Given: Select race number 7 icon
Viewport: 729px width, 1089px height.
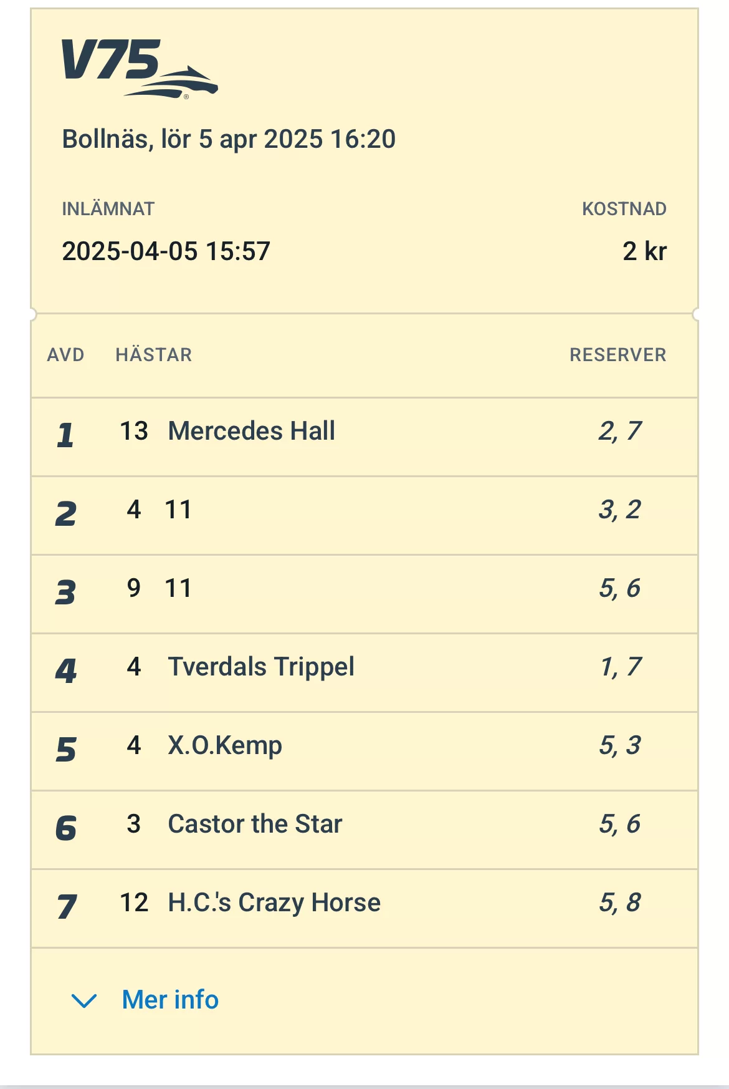Looking at the screenshot, I should click(66, 906).
